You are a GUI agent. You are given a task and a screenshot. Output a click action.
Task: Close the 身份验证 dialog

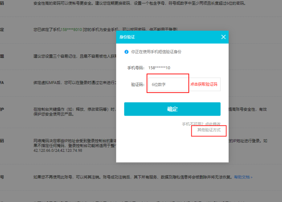(223, 37)
